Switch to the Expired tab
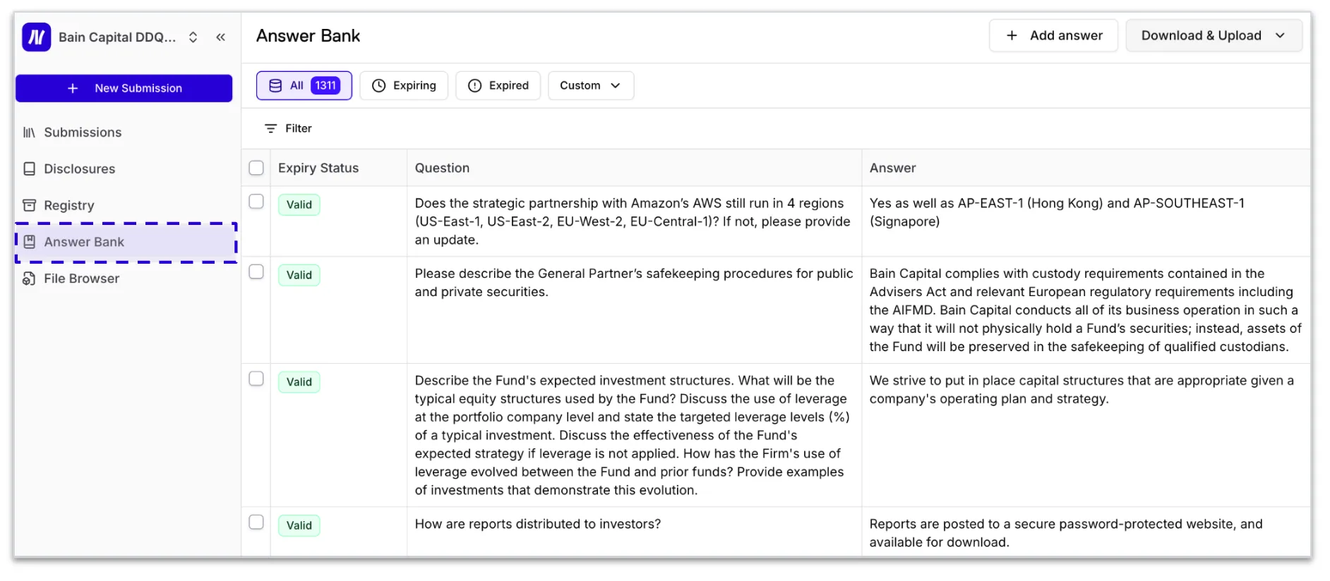This screenshot has width=1330, height=581. click(x=498, y=86)
